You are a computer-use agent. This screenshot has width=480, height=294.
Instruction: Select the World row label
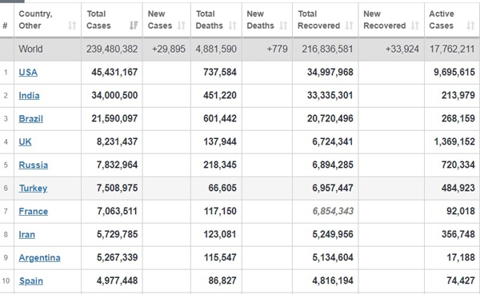pyautogui.click(x=30, y=49)
